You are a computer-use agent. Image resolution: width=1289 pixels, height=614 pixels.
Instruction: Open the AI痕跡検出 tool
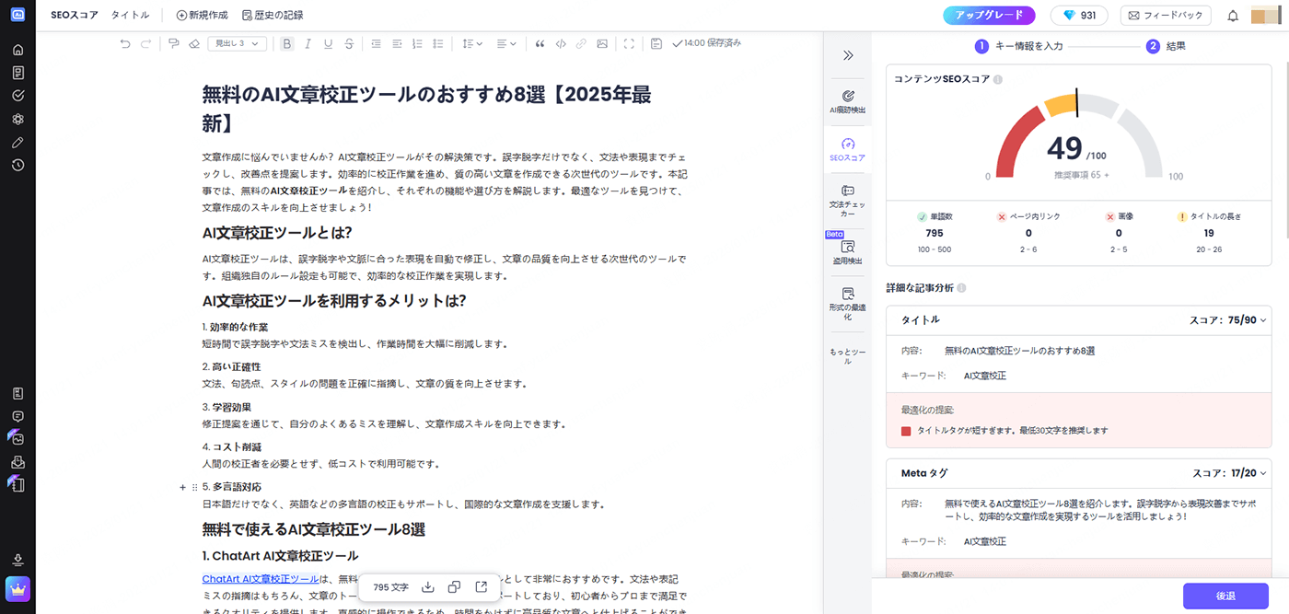point(848,101)
